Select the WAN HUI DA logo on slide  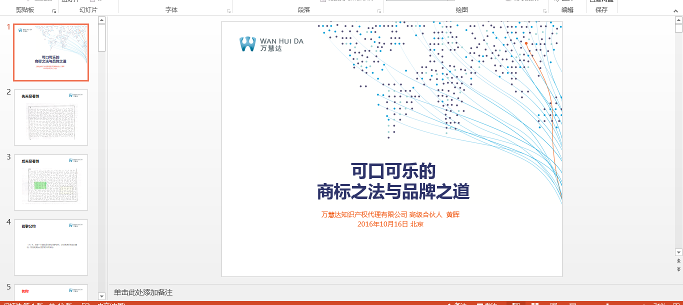pos(271,44)
